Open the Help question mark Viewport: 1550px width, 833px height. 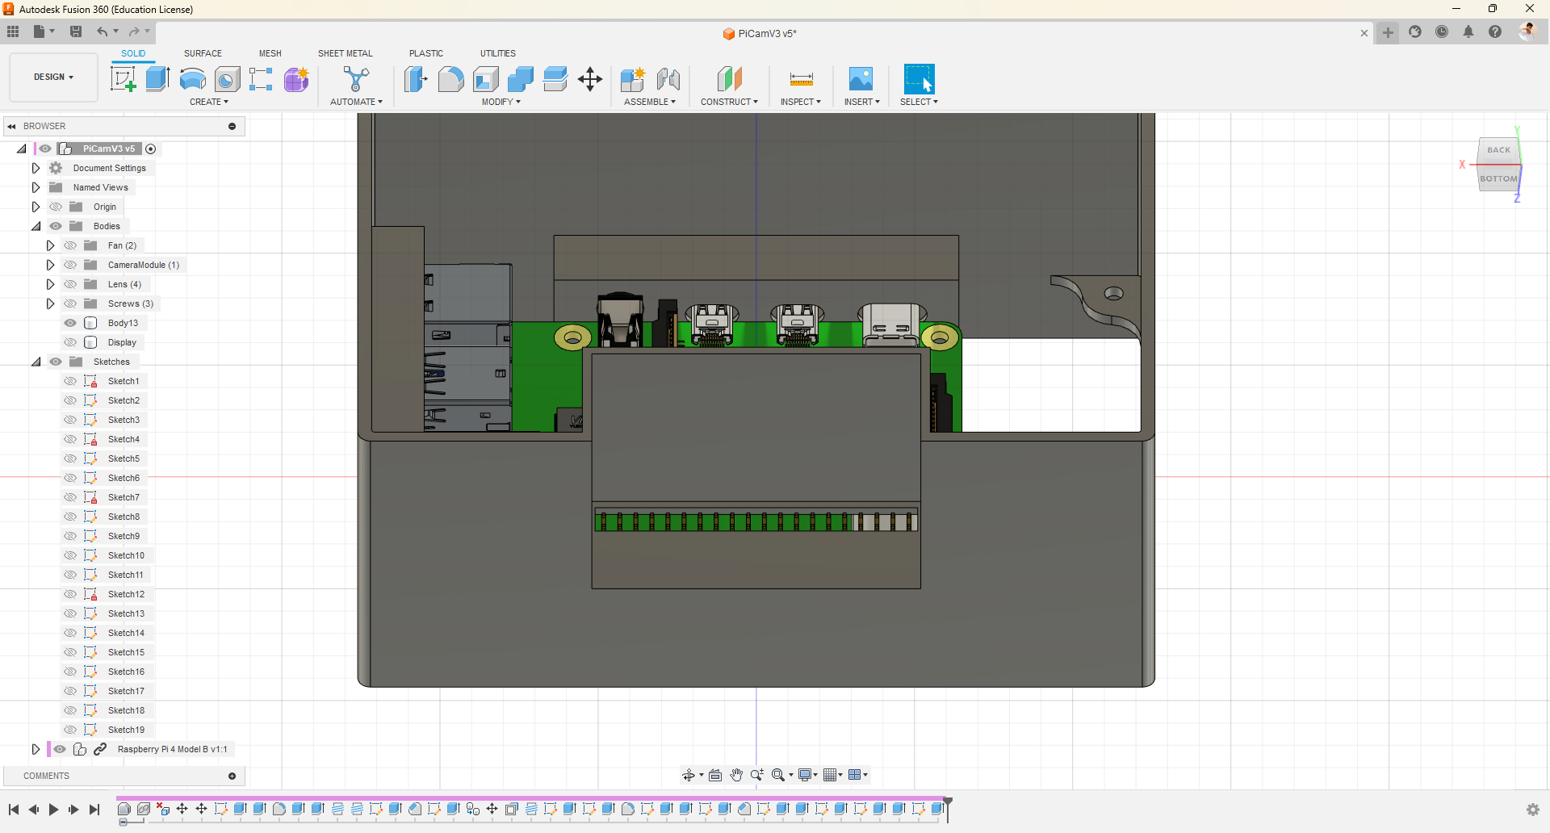click(1495, 31)
